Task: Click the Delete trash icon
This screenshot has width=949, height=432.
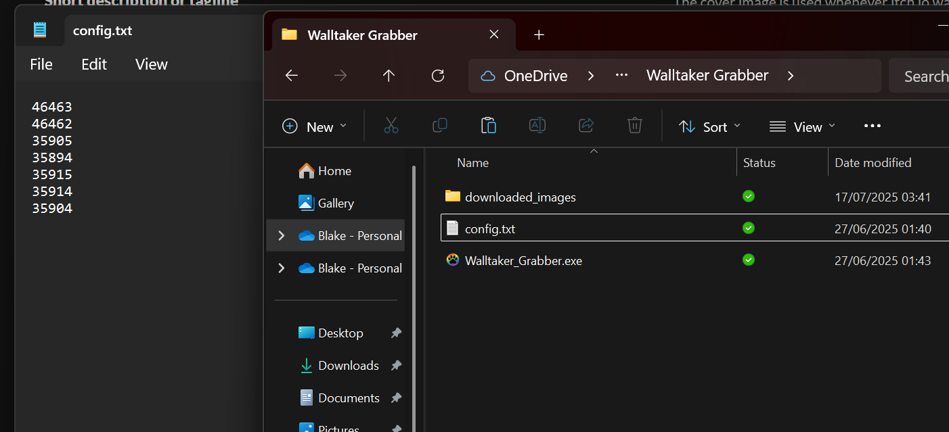Action: point(634,126)
